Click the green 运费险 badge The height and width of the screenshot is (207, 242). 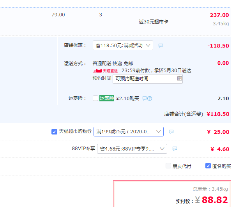pyautogui.click(x=107, y=98)
